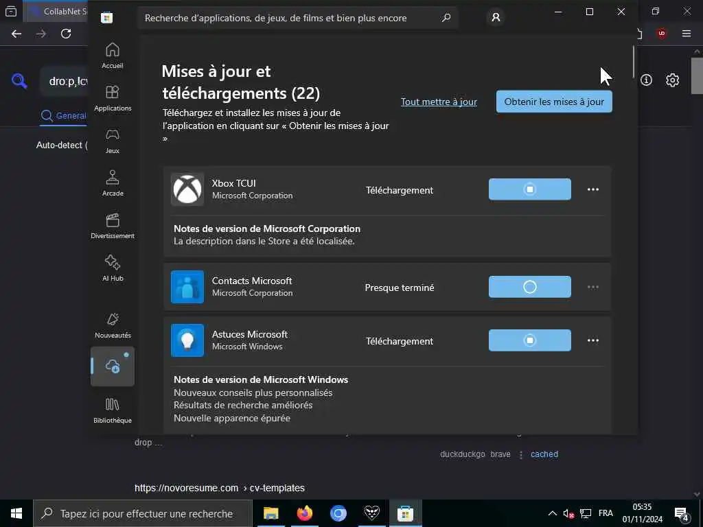Show hidden system tray icons
The height and width of the screenshot is (527, 703).
tap(553, 513)
